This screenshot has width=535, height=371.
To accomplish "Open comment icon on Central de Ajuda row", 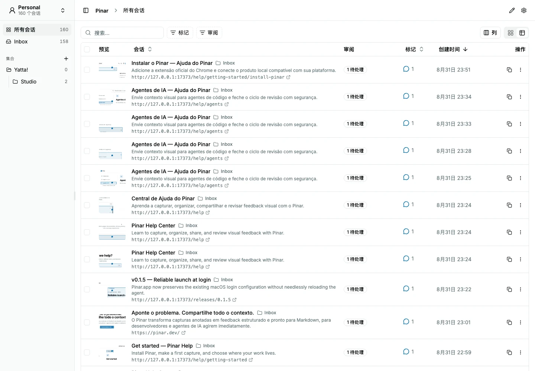I will (406, 204).
